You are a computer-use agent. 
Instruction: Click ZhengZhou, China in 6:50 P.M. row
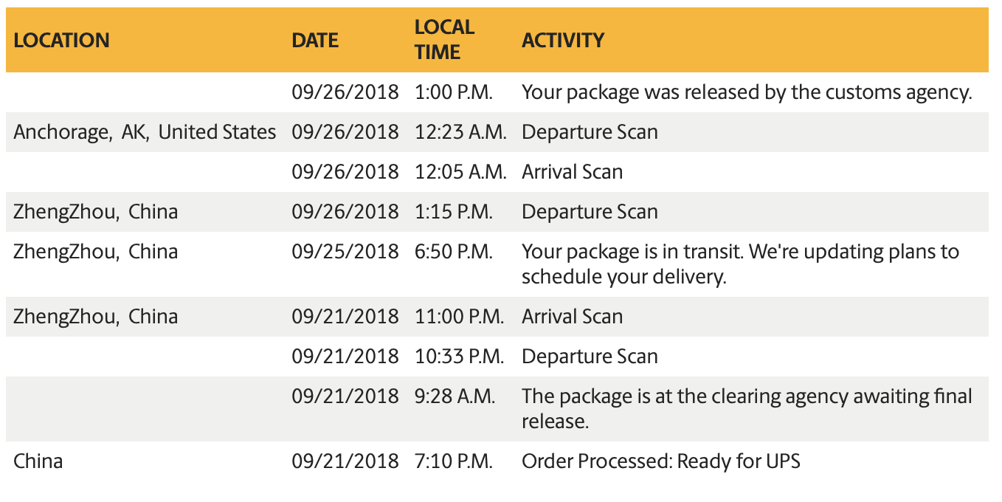coord(96,252)
